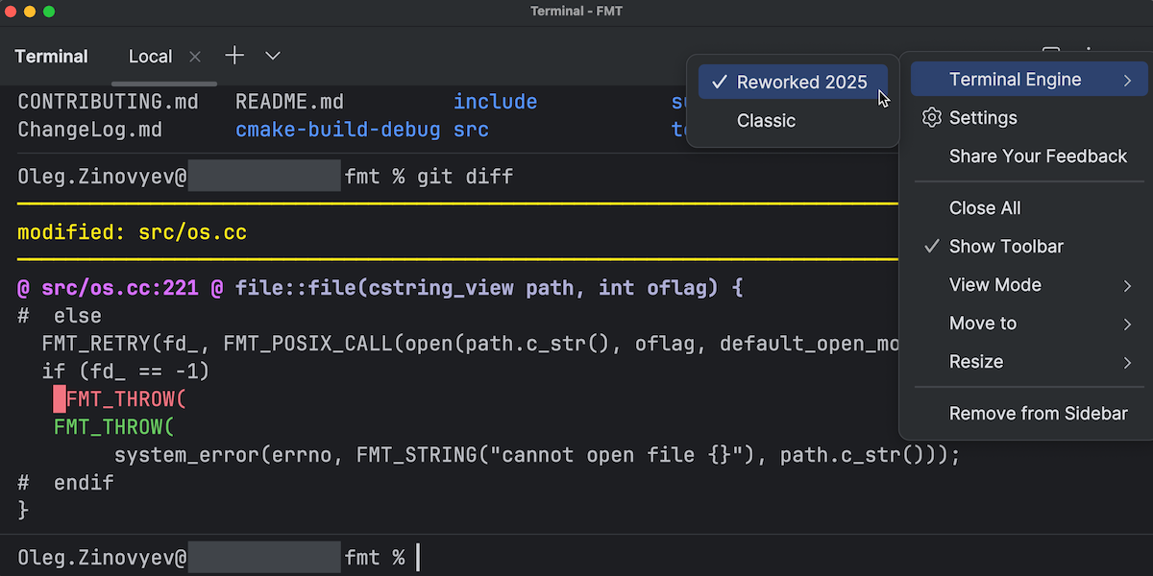Choose the Classic terminal engine
Screen dimensions: 1153x576
(793, 121)
